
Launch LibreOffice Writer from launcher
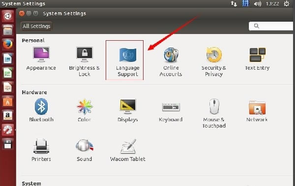(x=7, y=58)
